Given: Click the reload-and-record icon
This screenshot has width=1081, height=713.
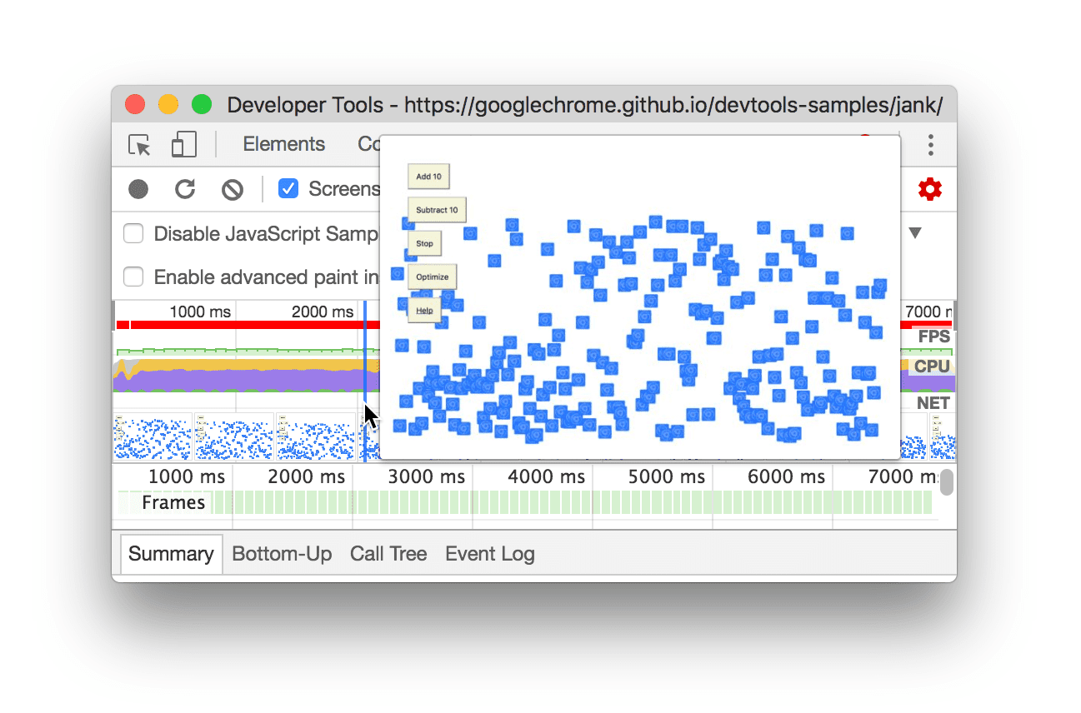Looking at the screenshot, I should pos(185,189).
